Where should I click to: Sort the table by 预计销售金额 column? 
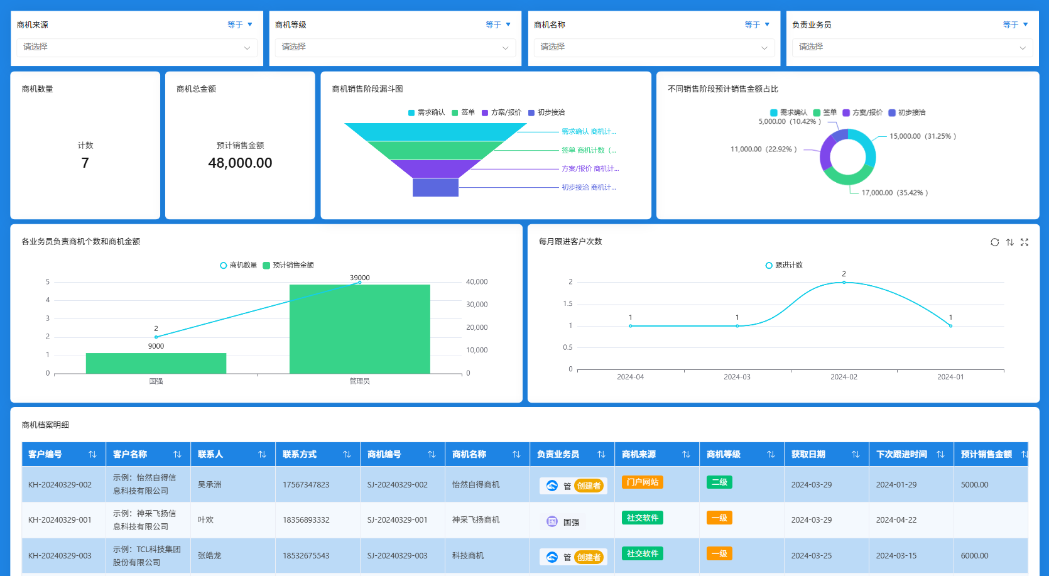pos(1024,454)
